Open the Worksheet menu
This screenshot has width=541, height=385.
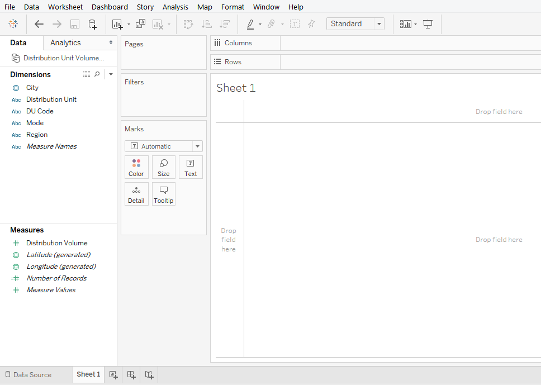[x=65, y=7]
